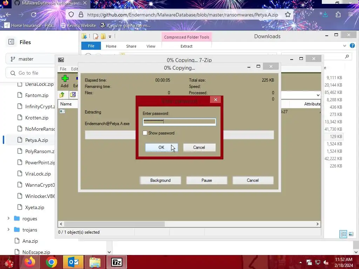Expand the rogues folder
This screenshot has height=269, width=359.
[8, 219]
